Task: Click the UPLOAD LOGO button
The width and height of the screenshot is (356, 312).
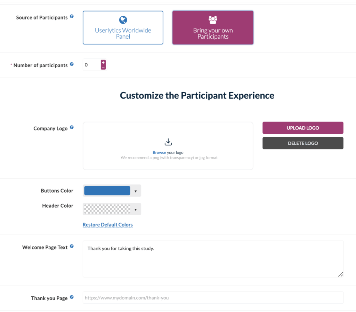Action: [x=302, y=128]
